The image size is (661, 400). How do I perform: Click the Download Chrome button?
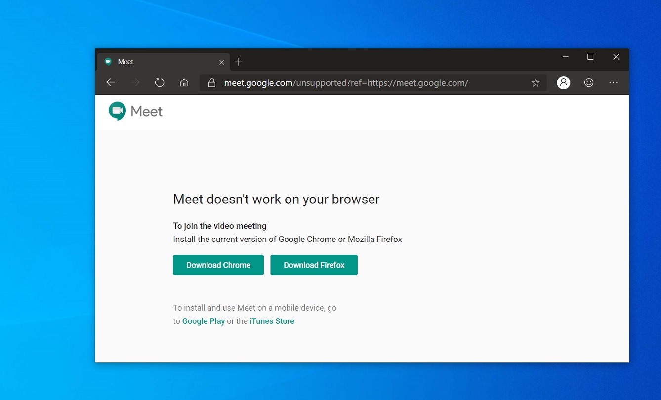pos(218,265)
